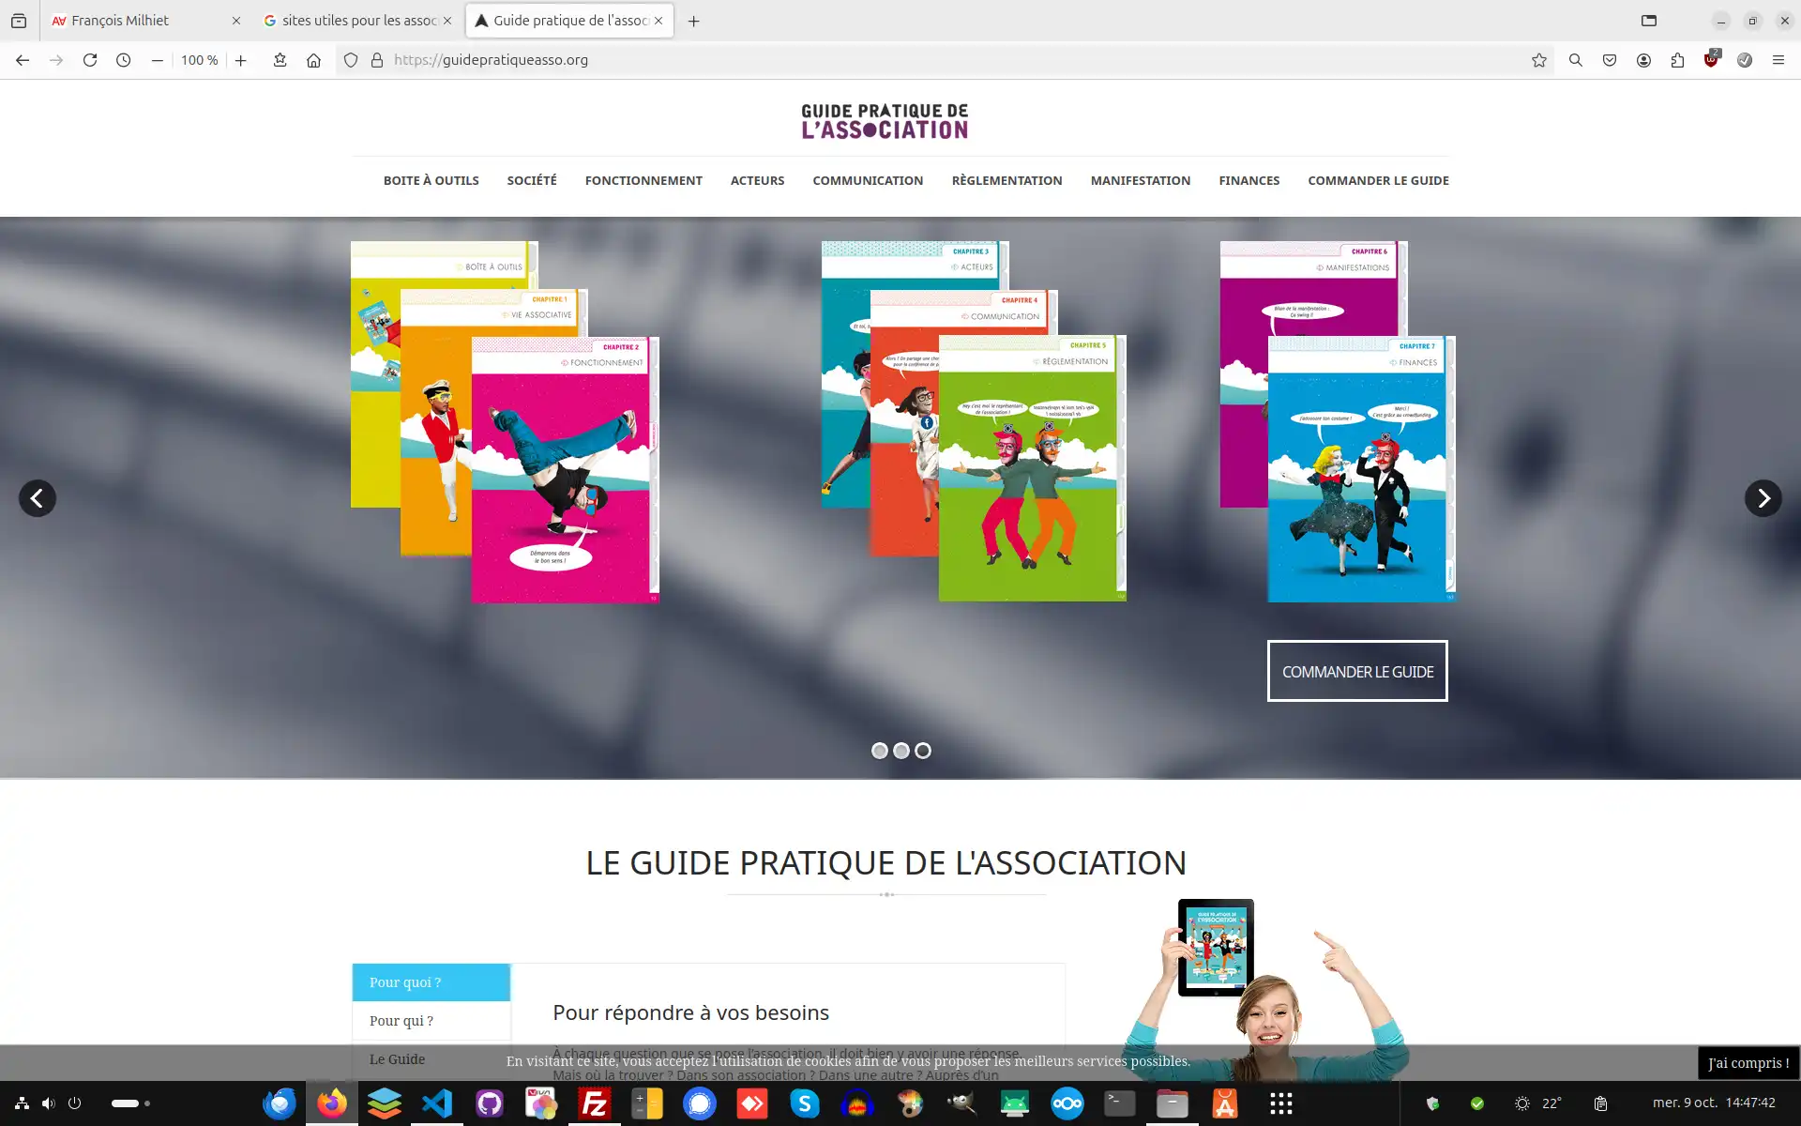The height and width of the screenshot is (1126, 1801).
Task: Click the tracking protection shield icon
Action: [351, 60]
